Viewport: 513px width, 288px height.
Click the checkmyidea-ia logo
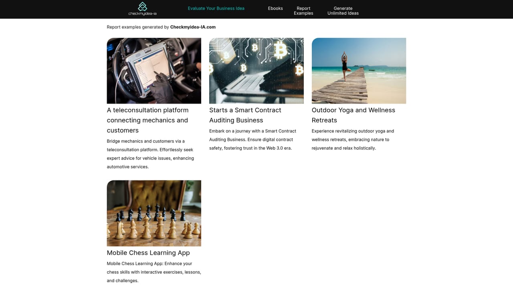point(142,9)
